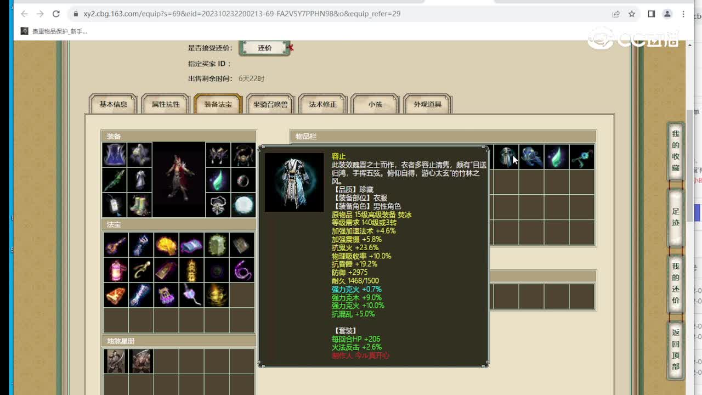Open 我的还价 side button

click(x=675, y=283)
